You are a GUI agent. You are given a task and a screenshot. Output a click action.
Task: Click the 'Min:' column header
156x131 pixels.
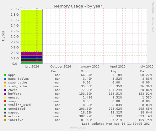click(x=84, y=71)
